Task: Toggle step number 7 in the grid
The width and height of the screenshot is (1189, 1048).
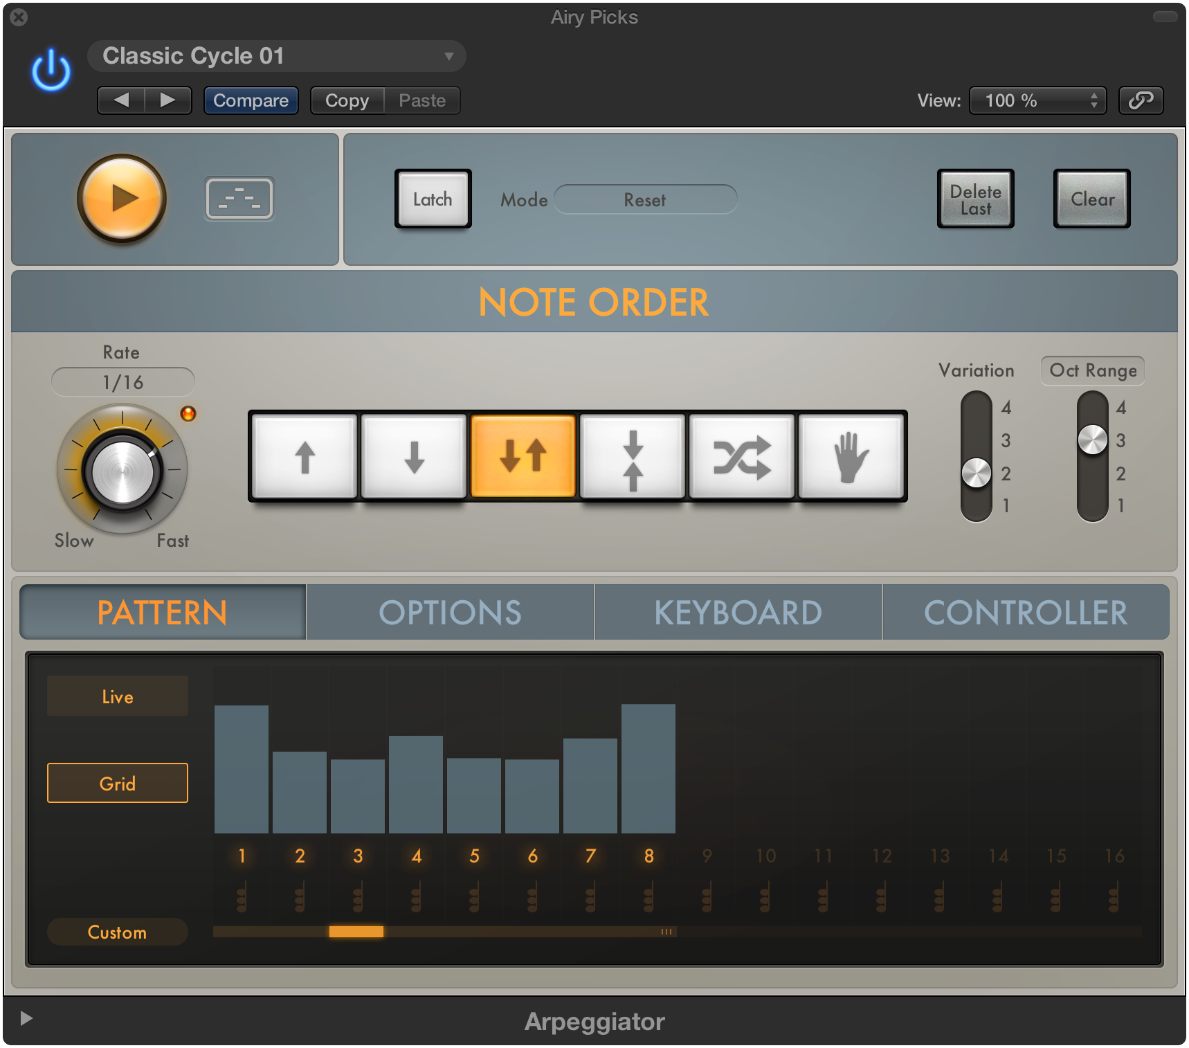Action: click(590, 856)
